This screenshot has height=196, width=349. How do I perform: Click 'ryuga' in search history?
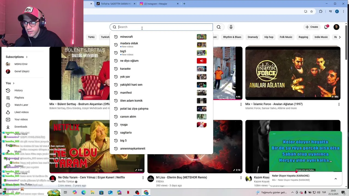coord(161,125)
